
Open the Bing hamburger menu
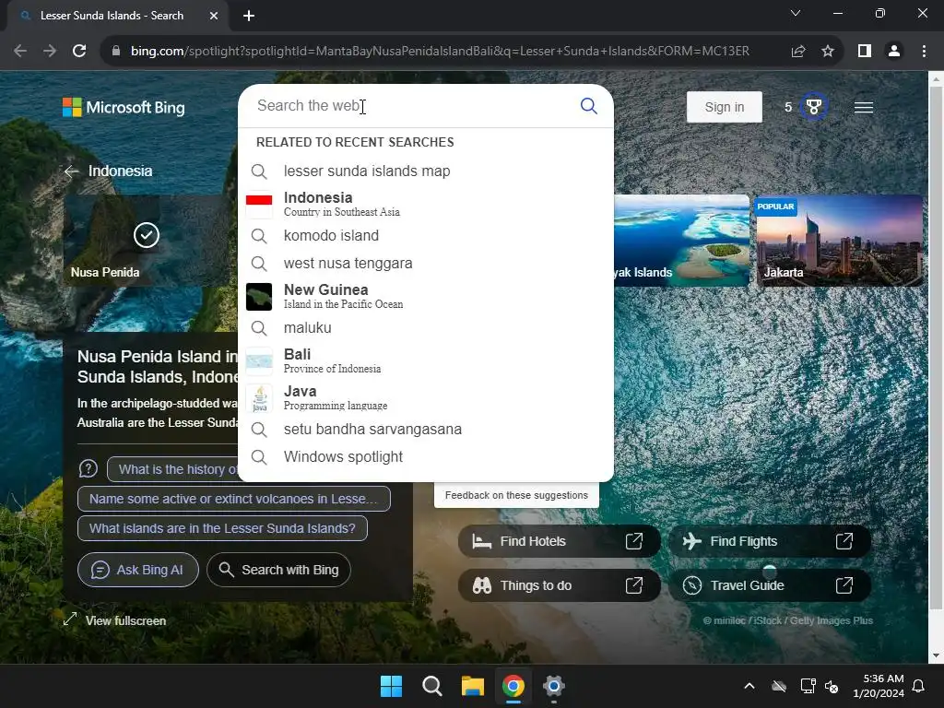(863, 107)
